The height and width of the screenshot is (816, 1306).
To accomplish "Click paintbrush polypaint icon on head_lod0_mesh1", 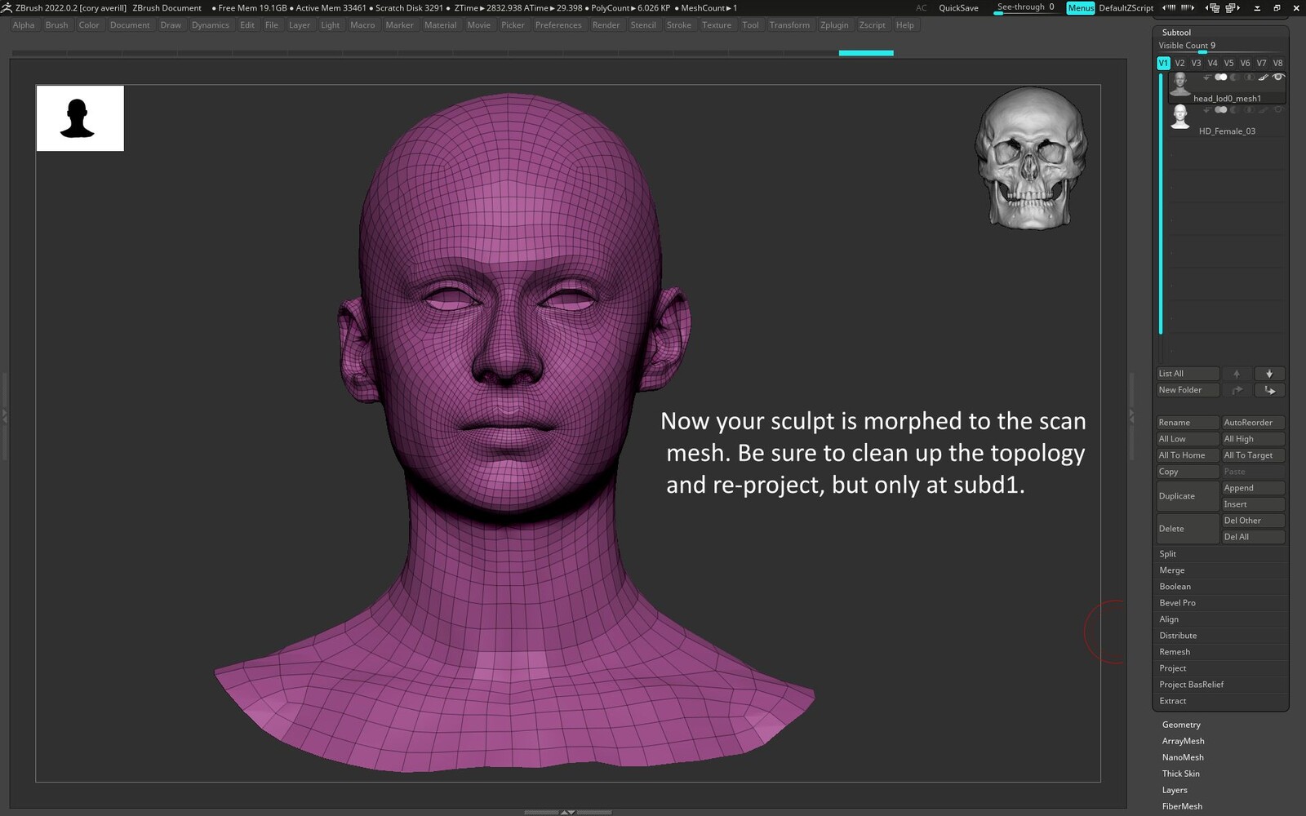I will coord(1264,78).
